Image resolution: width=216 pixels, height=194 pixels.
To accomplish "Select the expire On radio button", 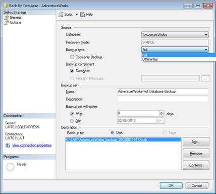I will click(72, 121).
